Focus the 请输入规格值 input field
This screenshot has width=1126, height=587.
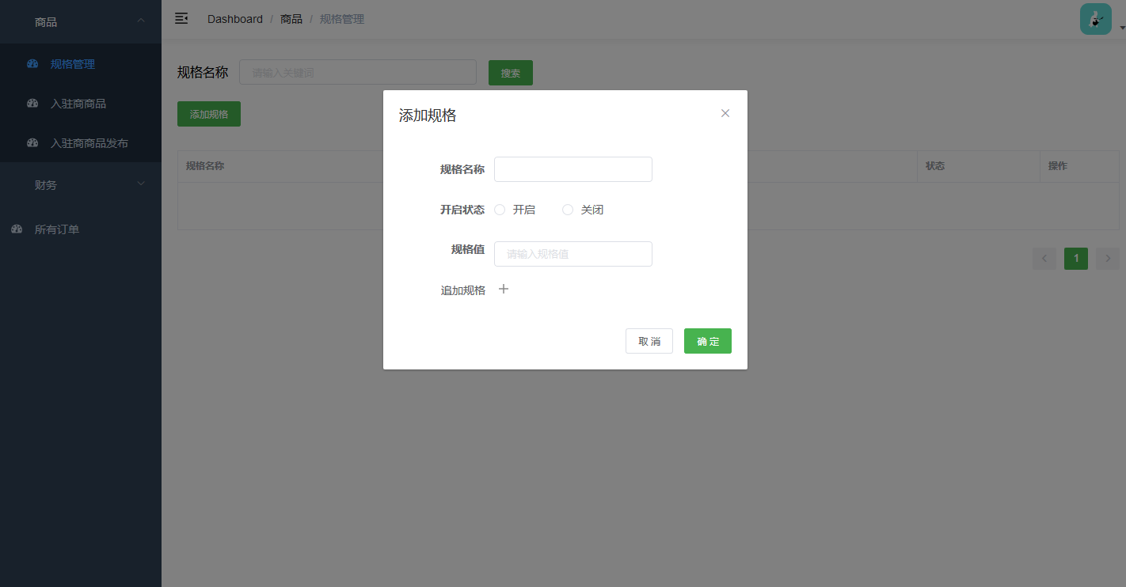click(573, 254)
